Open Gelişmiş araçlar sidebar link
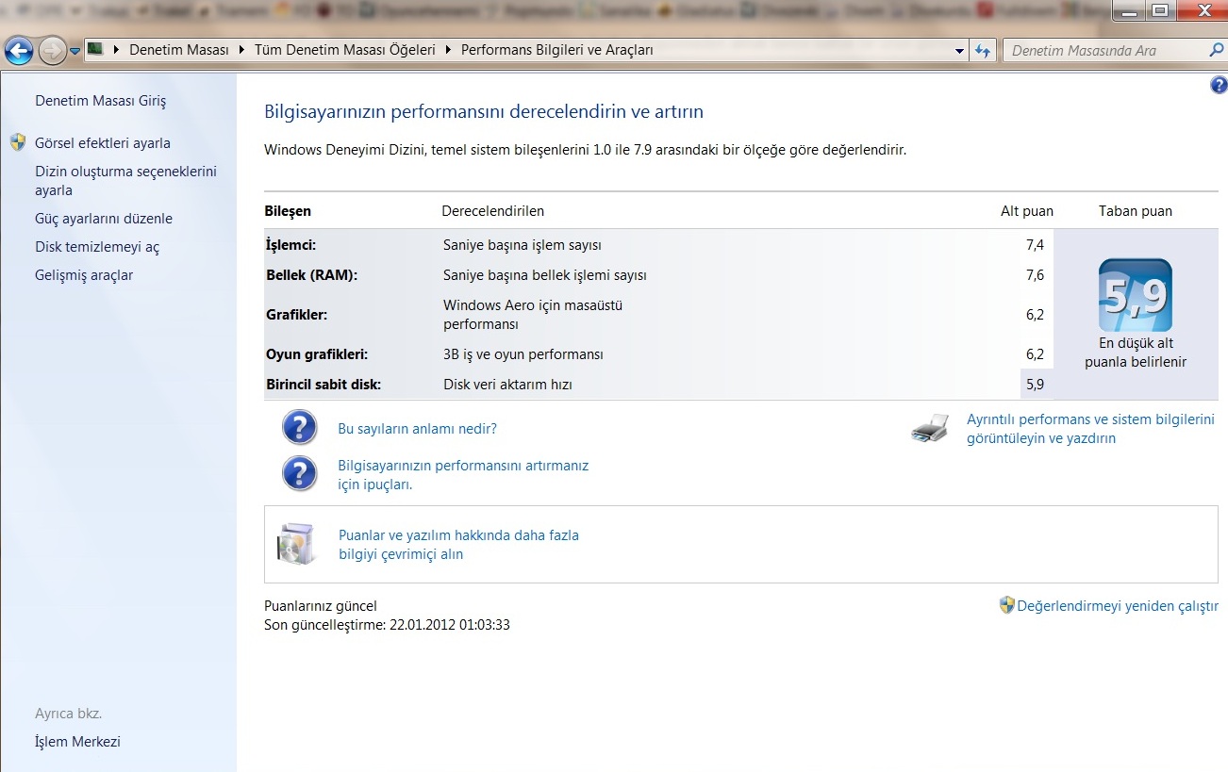 point(84,275)
